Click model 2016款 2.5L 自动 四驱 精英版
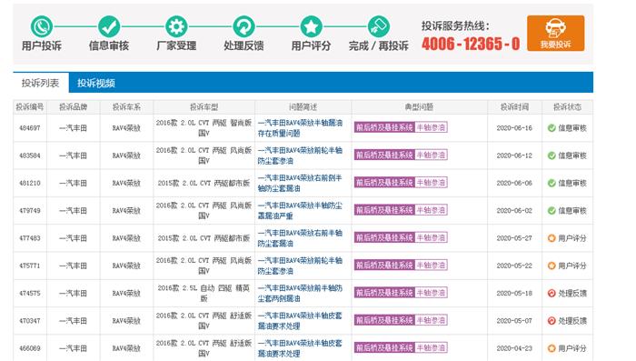The image size is (636, 361). point(204,293)
